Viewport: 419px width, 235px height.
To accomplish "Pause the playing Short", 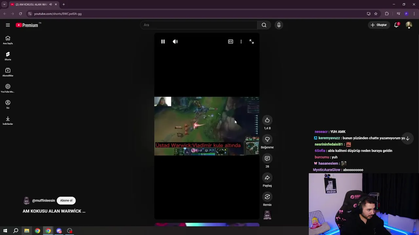I will click(163, 41).
